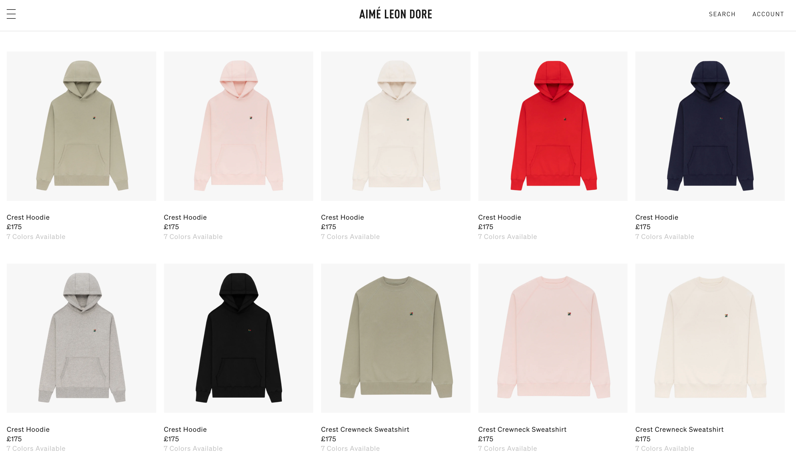Select the sage green Crest Hoodie image
Viewport: 796px width, 455px height.
[x=81, y=126]
